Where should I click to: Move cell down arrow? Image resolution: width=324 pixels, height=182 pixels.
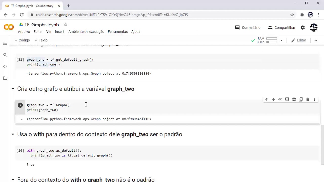[x=273, y=99]
